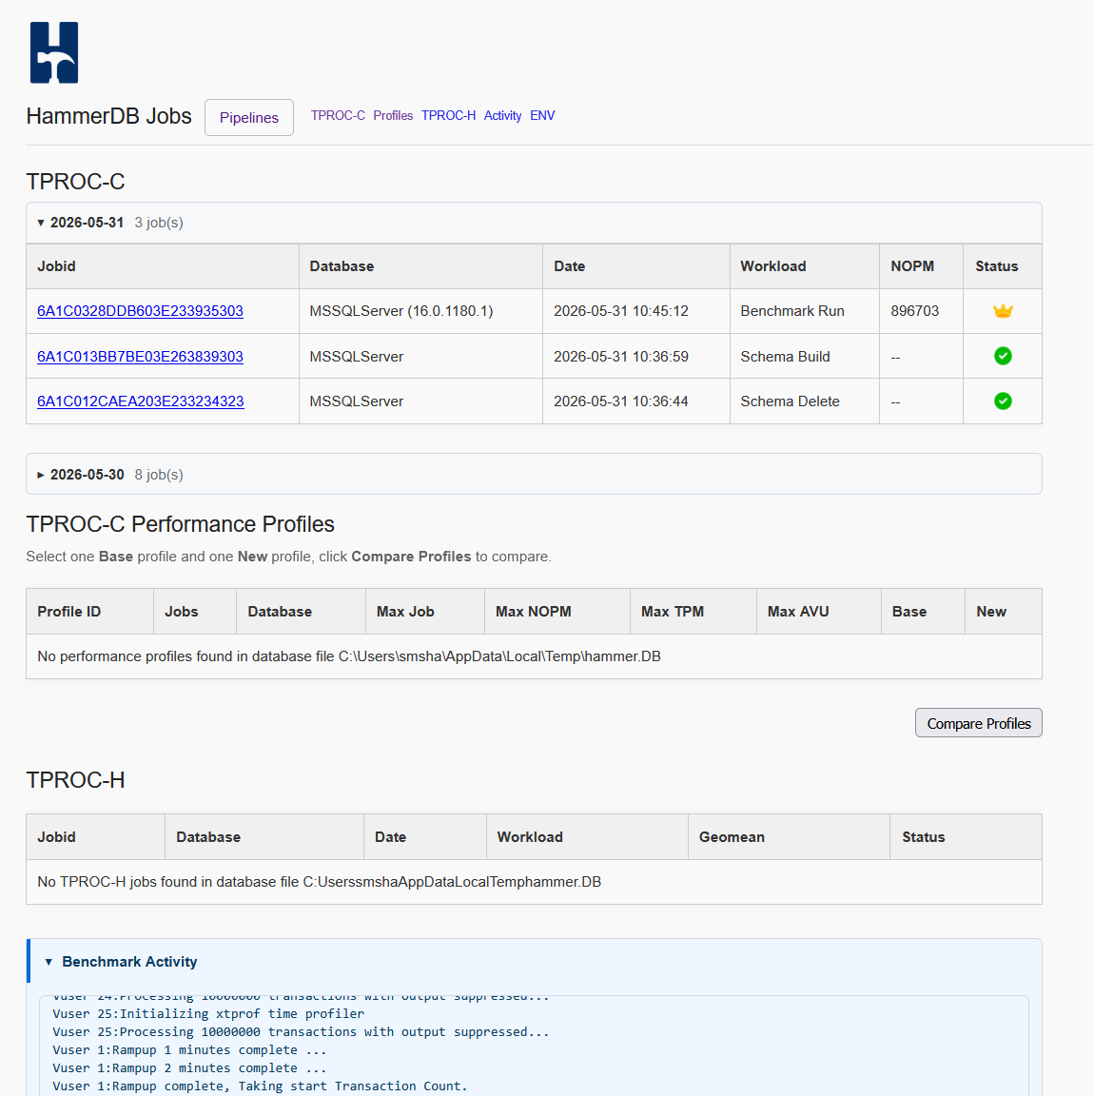Click log line 'Vuser 1:Rampup 1 minutes complete'
Viewport: 1094px width, 1096px height.
tap(189, 1050)
